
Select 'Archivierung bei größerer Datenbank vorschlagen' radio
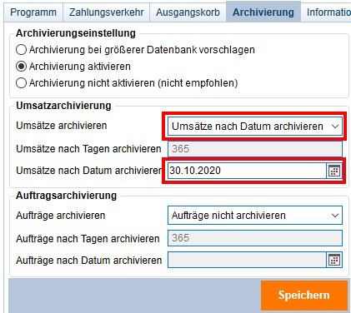21,50
